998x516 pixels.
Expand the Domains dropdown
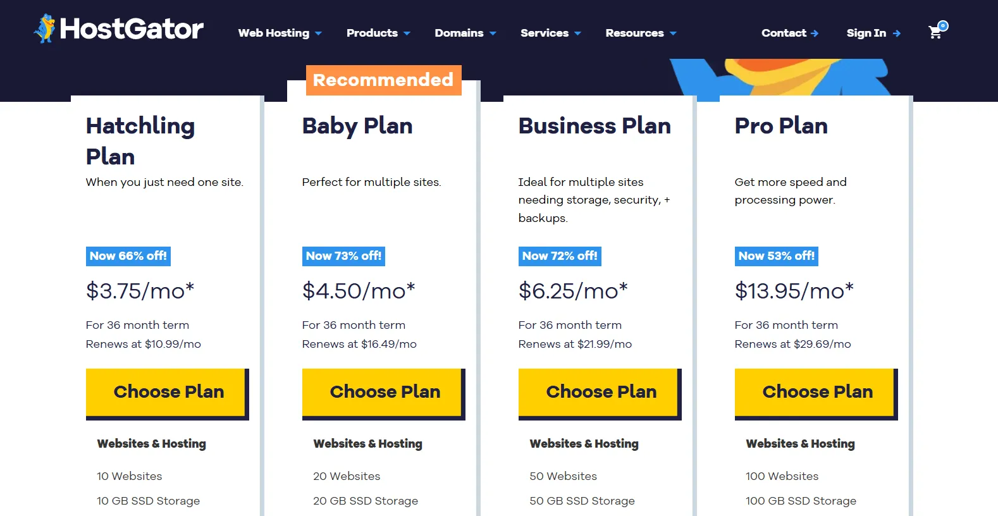click(x=465, y=33)
